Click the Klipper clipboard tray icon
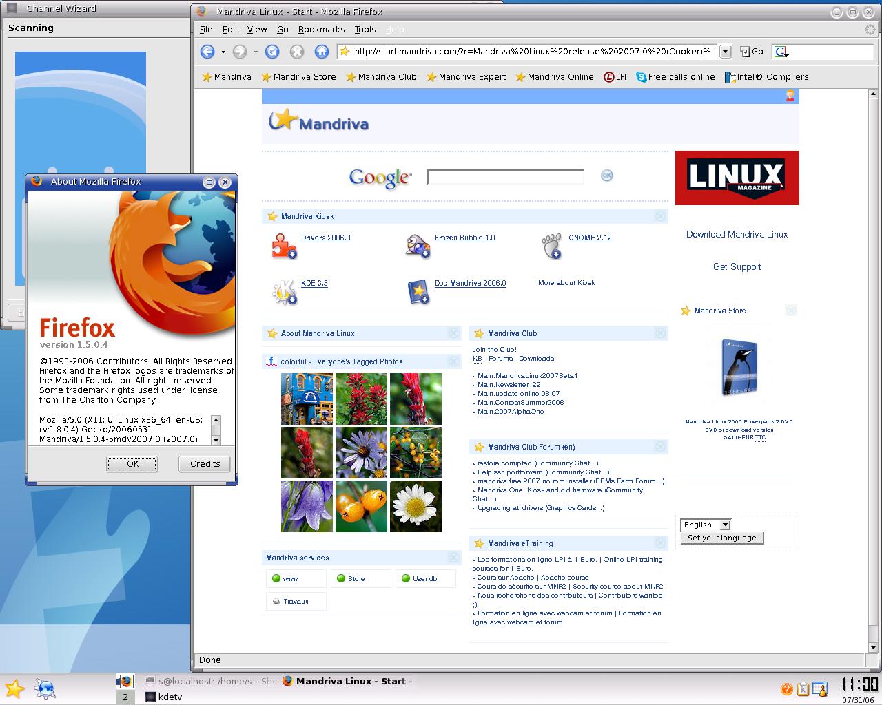 tap(803, 689)
